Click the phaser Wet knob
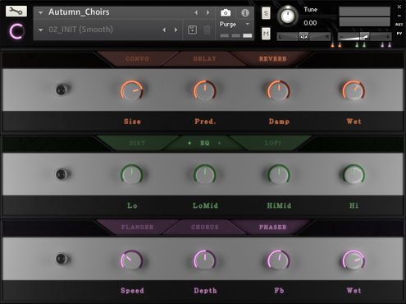Image resolution: width=406 pixels, height=304 pixels. click(354, 260)
